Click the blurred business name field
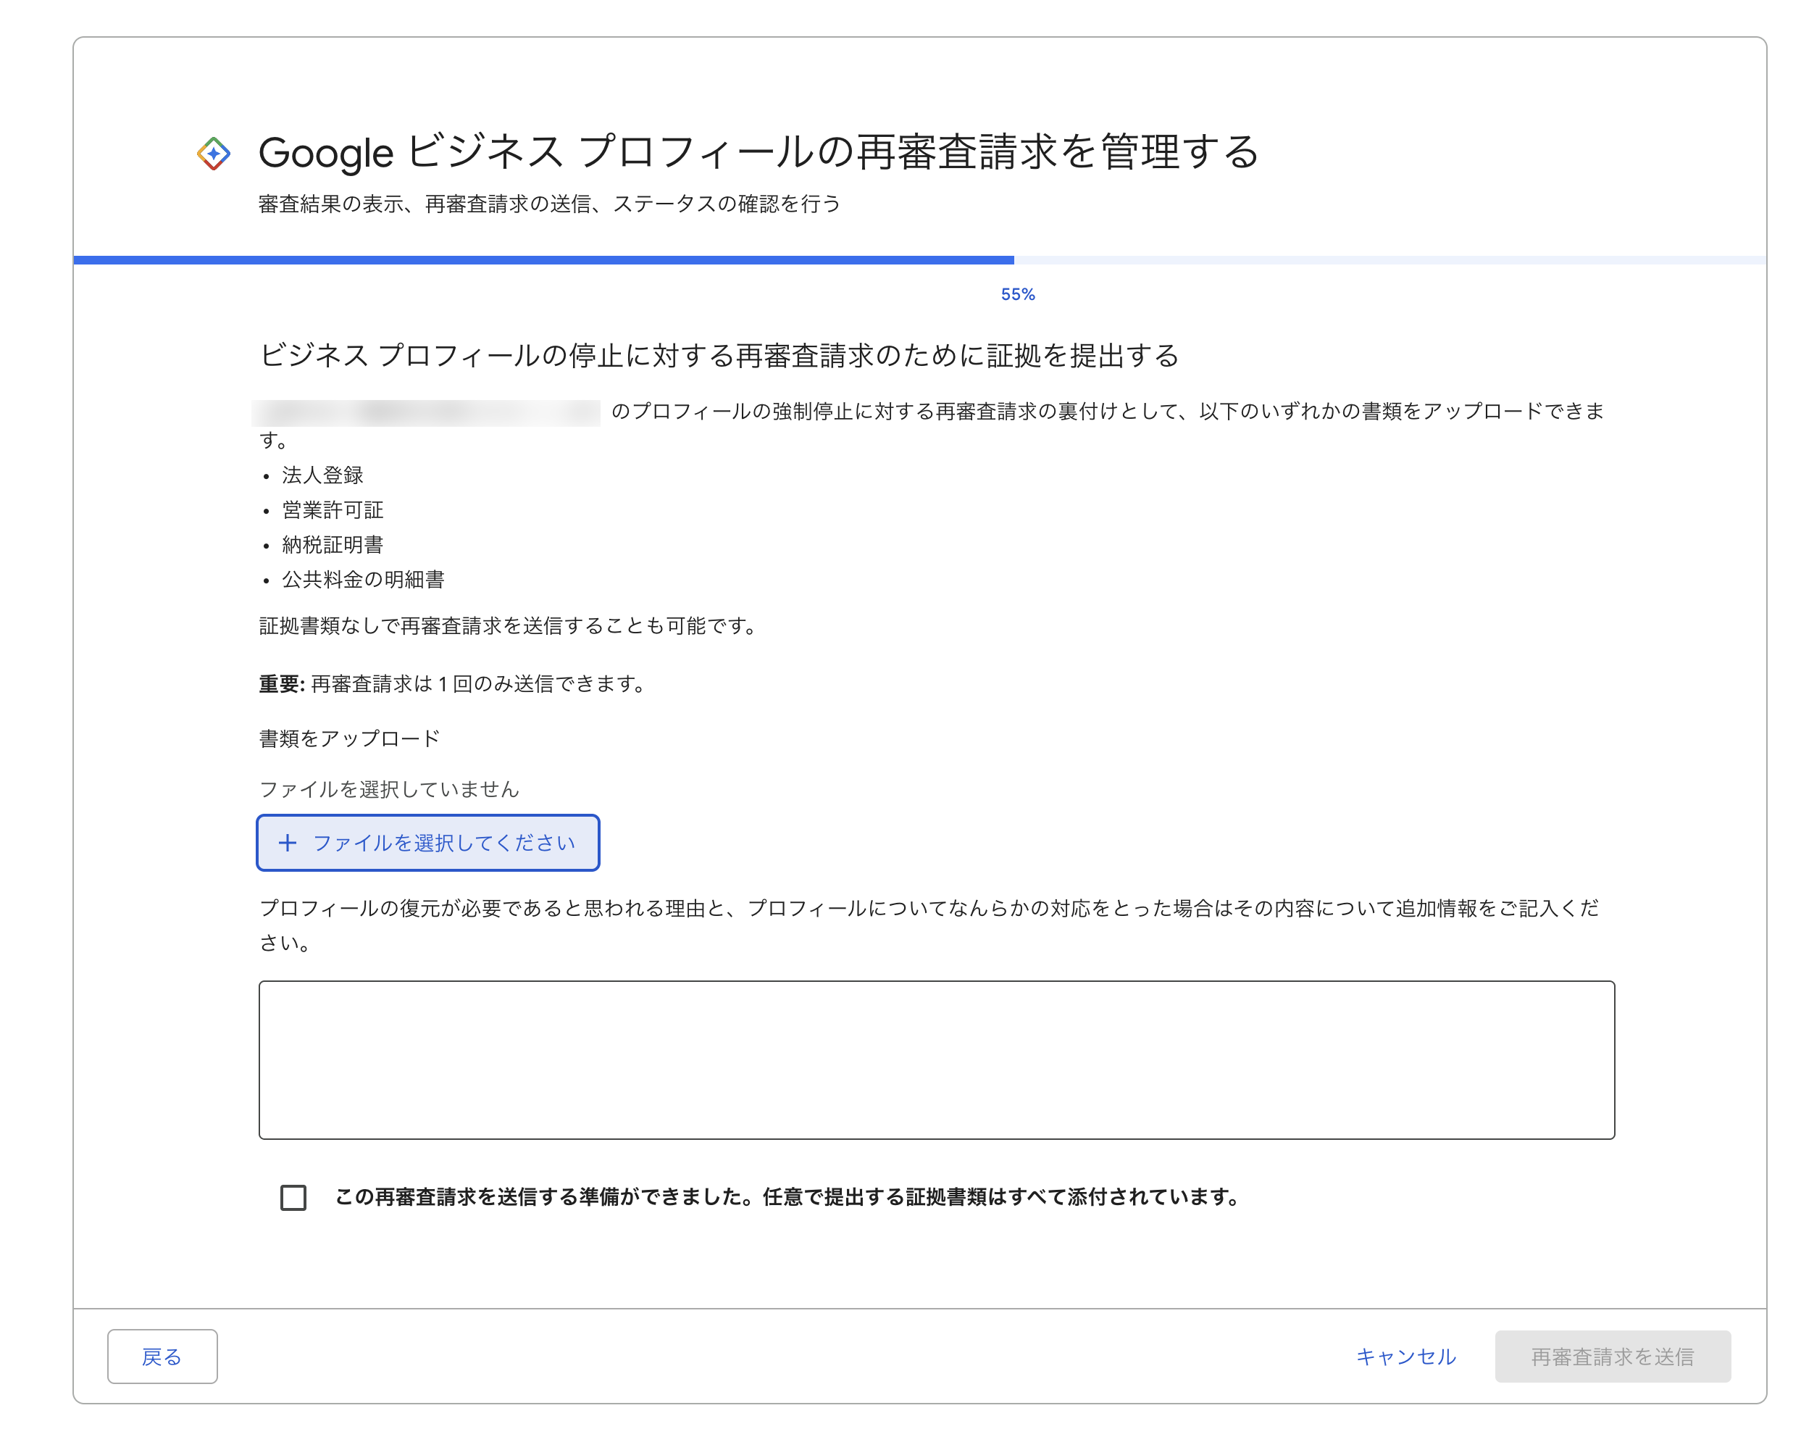 click(x=426, y=413)
